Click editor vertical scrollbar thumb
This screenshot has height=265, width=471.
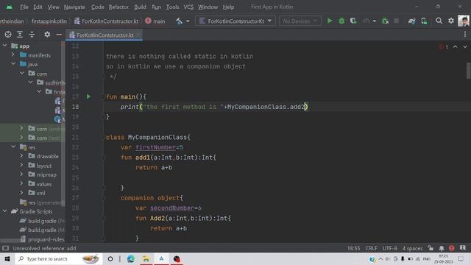coord(468,71)
